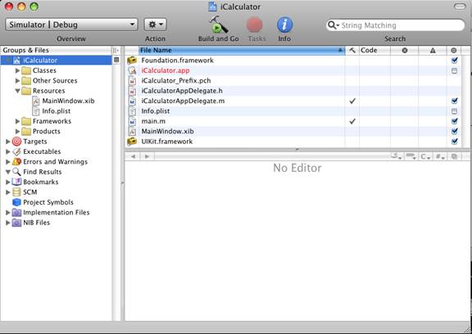Expand the Executables group
Image resolution: width=472 pixels, height=334 pixels.
8,151
